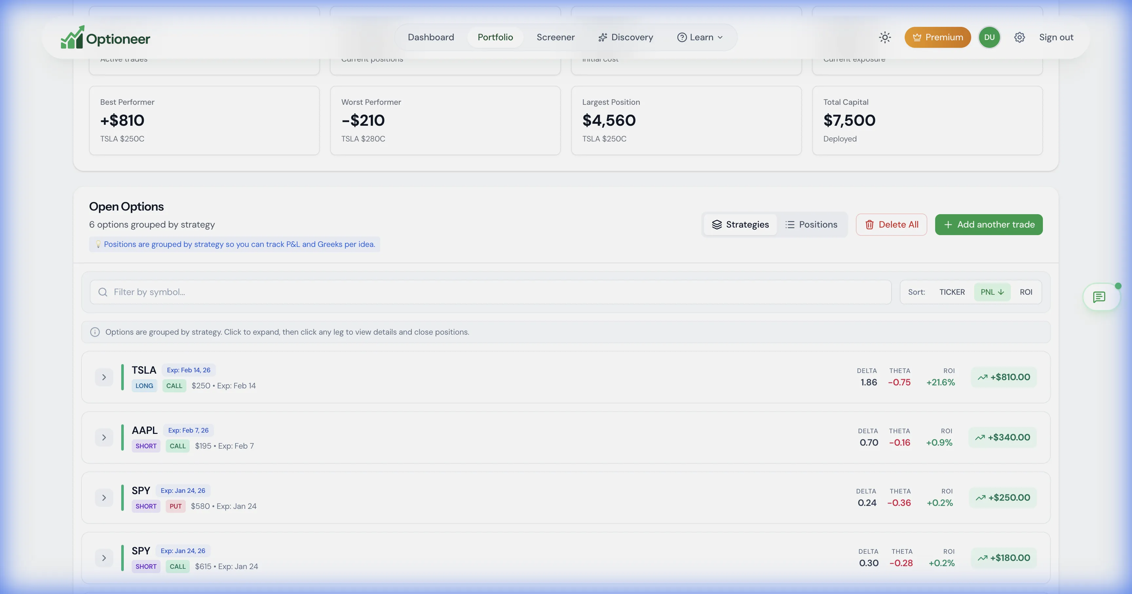
Task: Click the PUT badge on the SPY row
Action: point(175,506)
